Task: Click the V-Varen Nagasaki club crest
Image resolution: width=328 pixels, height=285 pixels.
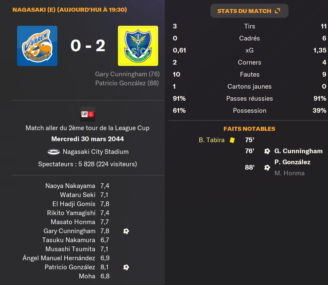Action: (37, 46)
